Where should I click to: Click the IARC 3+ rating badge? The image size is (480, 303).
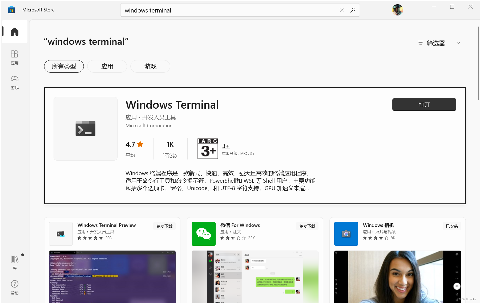pyautogui.click(x=208, y=149)
